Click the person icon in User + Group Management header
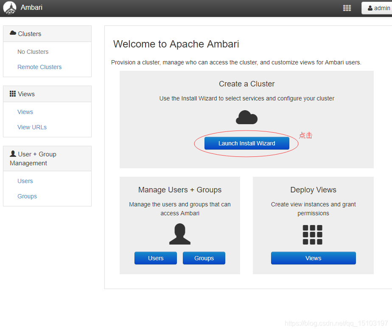Image resolution: width=392 pixels, height=331 pixels. point(13,154)
